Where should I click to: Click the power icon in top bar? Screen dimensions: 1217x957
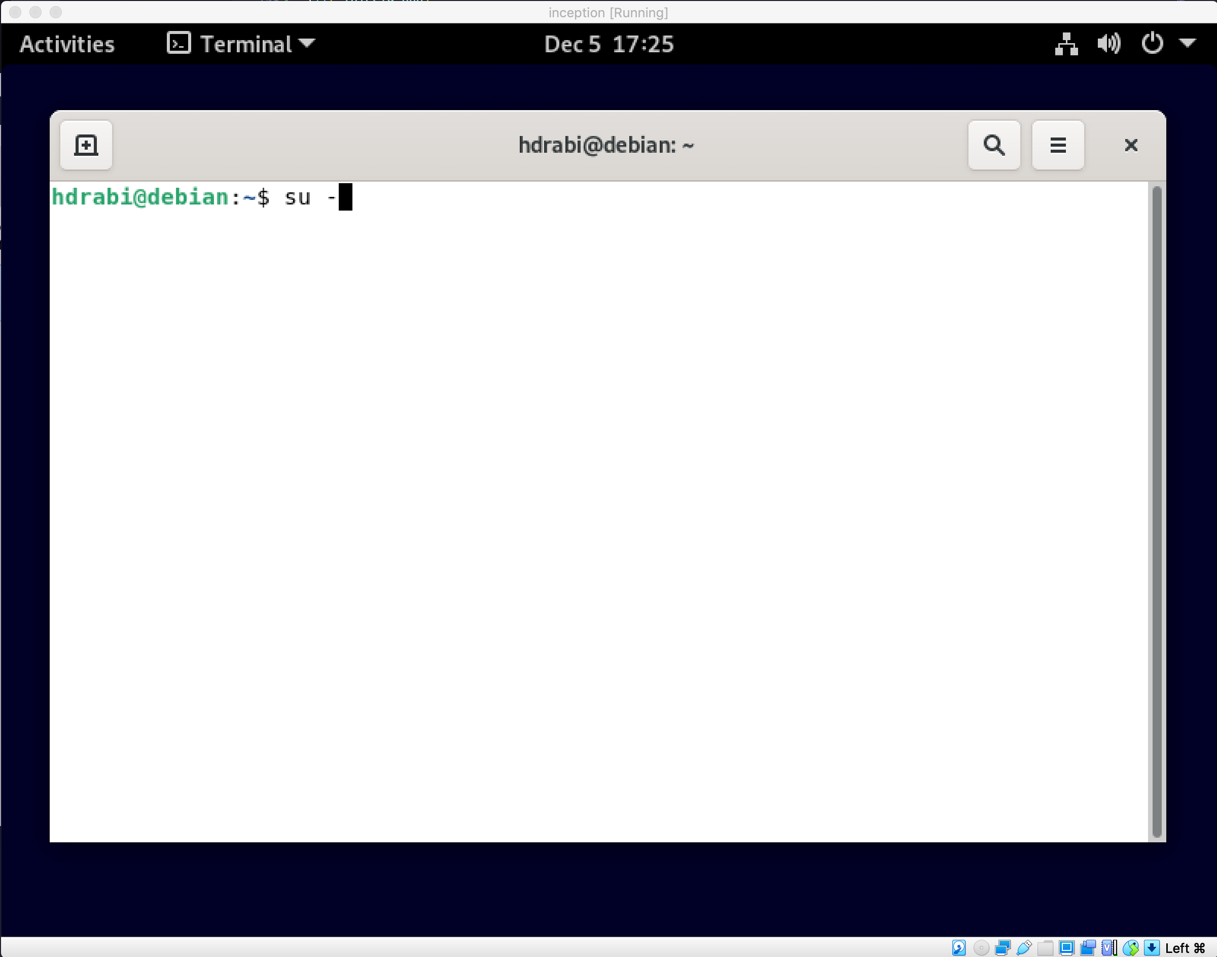pyautogui.click(x=1152, y=44)
